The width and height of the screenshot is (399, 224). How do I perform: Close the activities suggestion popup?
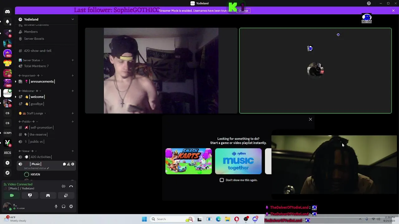click(310, 119)
